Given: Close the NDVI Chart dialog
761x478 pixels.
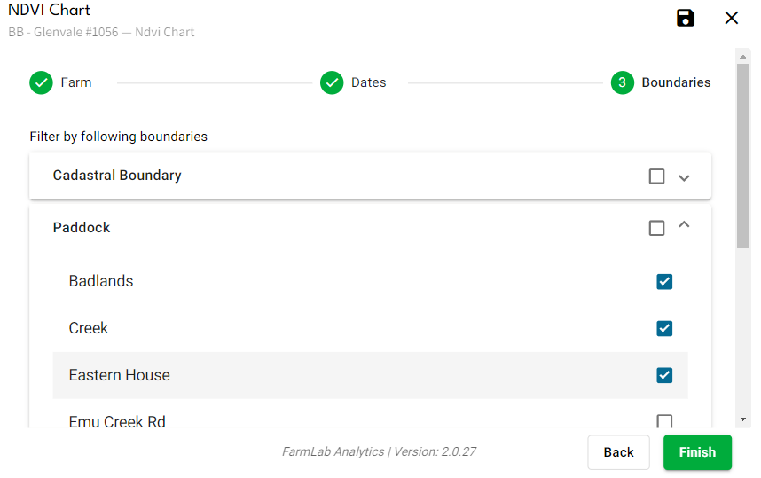Looking at the screenshot, I should (x=732, y=18).
